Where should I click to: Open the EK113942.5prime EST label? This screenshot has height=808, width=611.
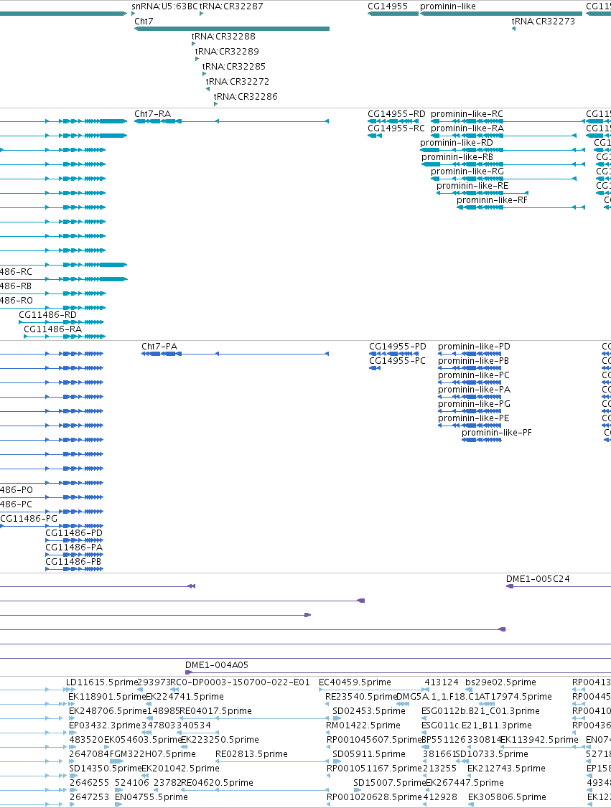coord(540,739)
